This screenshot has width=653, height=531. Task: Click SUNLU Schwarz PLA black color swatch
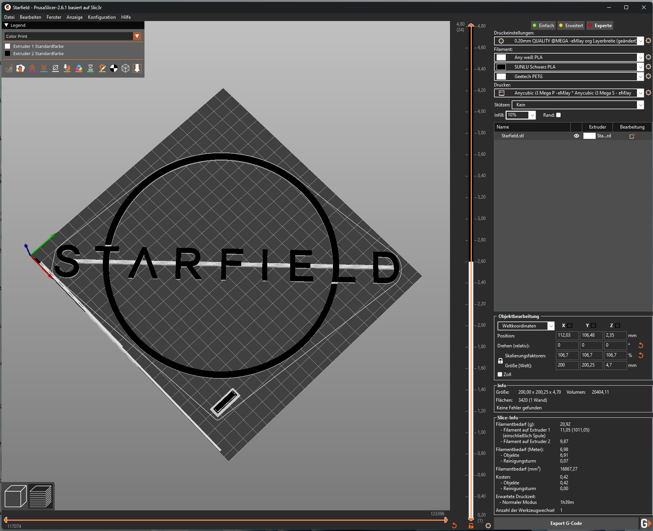coord(501,67)
